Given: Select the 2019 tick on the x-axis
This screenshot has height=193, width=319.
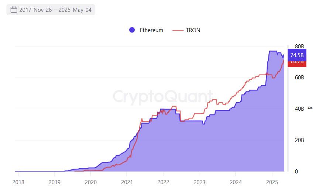Looking at the screenshot, I should point(54,182).
